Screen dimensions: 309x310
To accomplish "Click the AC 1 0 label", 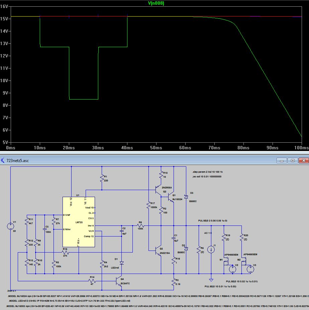I will (208, 233).
